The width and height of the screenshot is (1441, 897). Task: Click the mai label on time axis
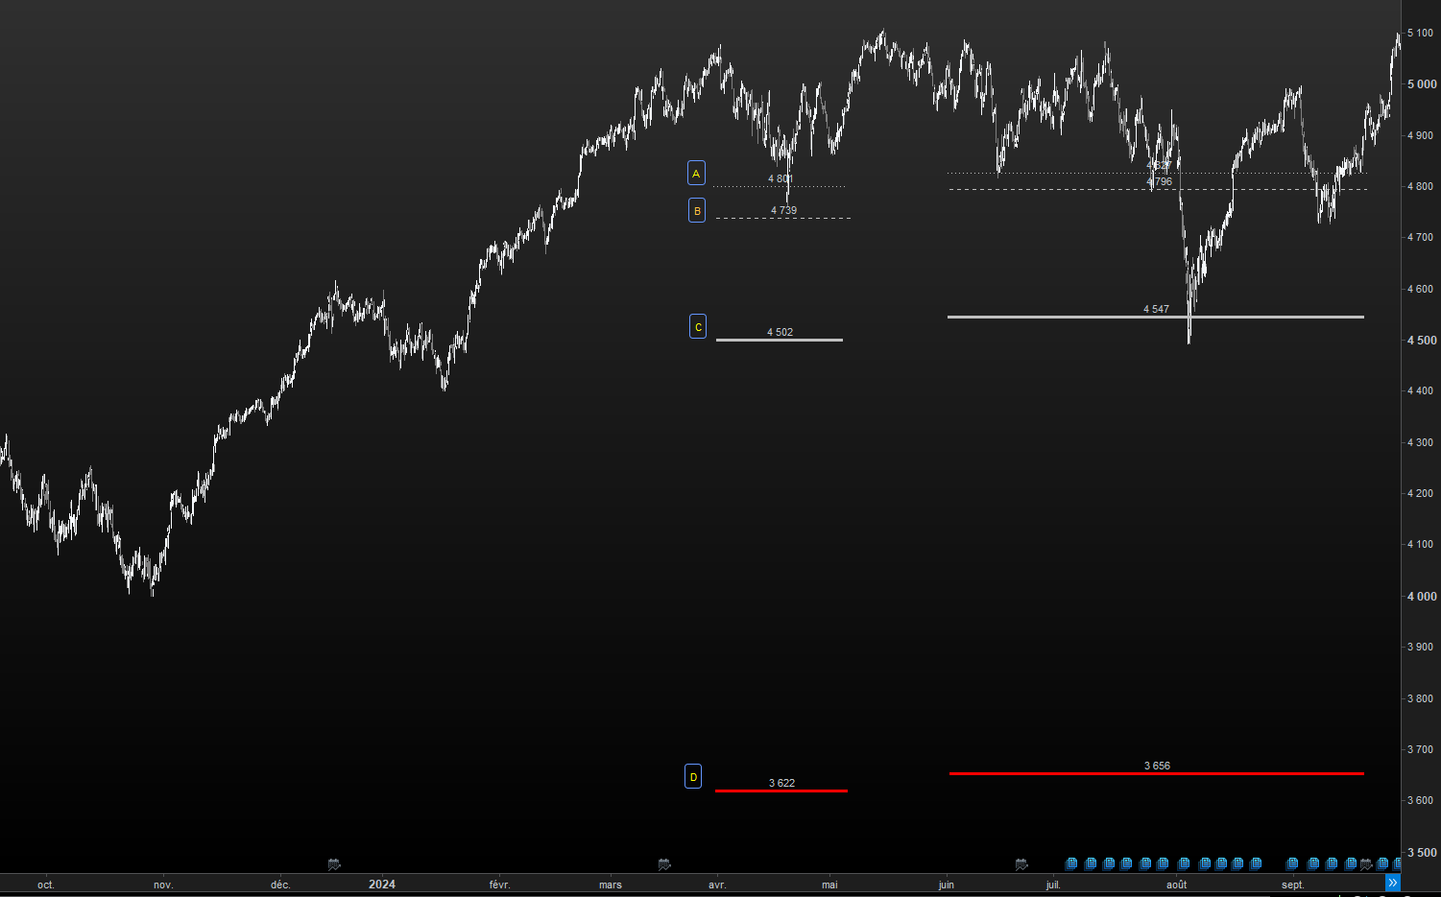[829, 885]
